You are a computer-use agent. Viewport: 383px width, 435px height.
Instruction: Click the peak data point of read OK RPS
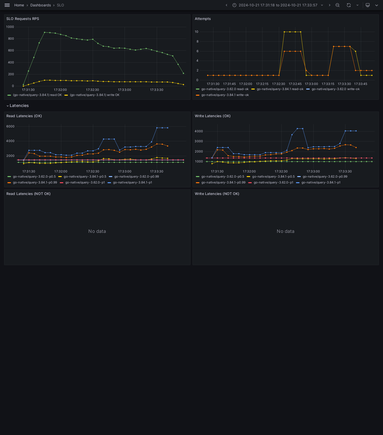click(44, 32)
